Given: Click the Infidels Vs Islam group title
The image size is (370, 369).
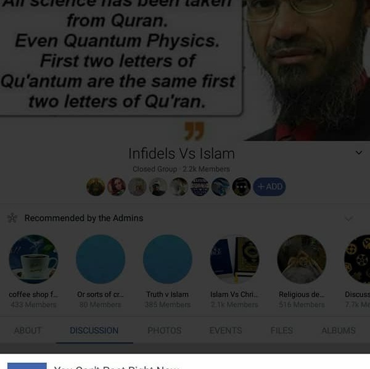Looking at the screenshot, I should [x=182, y=154].
